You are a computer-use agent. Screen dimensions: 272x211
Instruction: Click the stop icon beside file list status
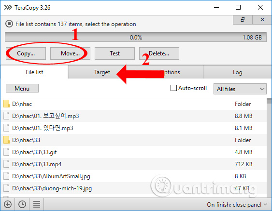click(x=9, y=24)
